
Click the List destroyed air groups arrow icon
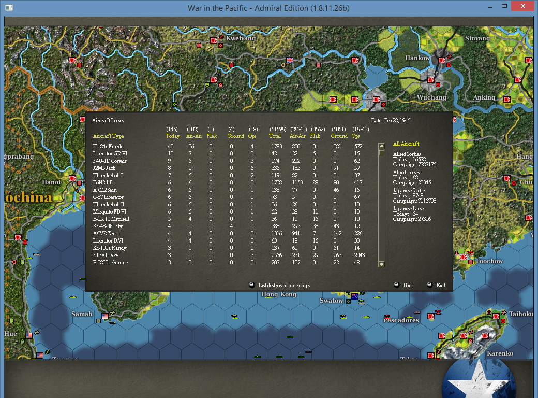(252, 285)
